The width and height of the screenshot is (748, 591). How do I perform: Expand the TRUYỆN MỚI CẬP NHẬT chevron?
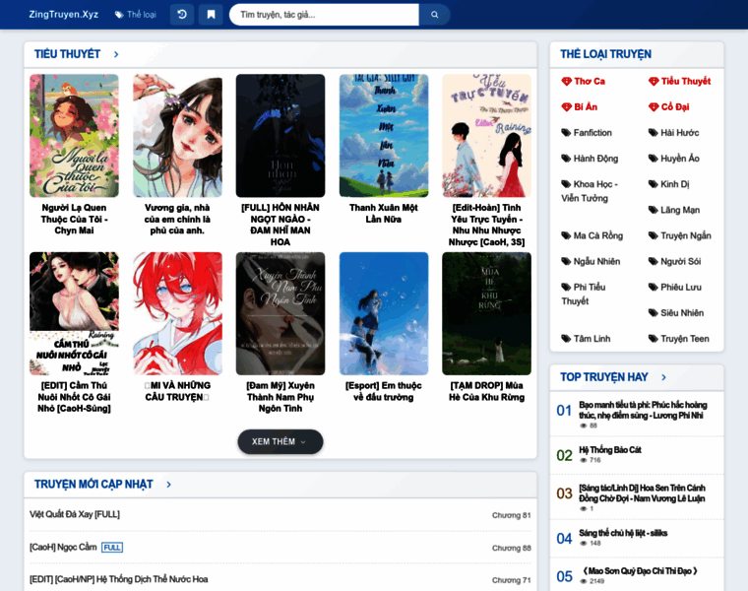coord(168,485)
